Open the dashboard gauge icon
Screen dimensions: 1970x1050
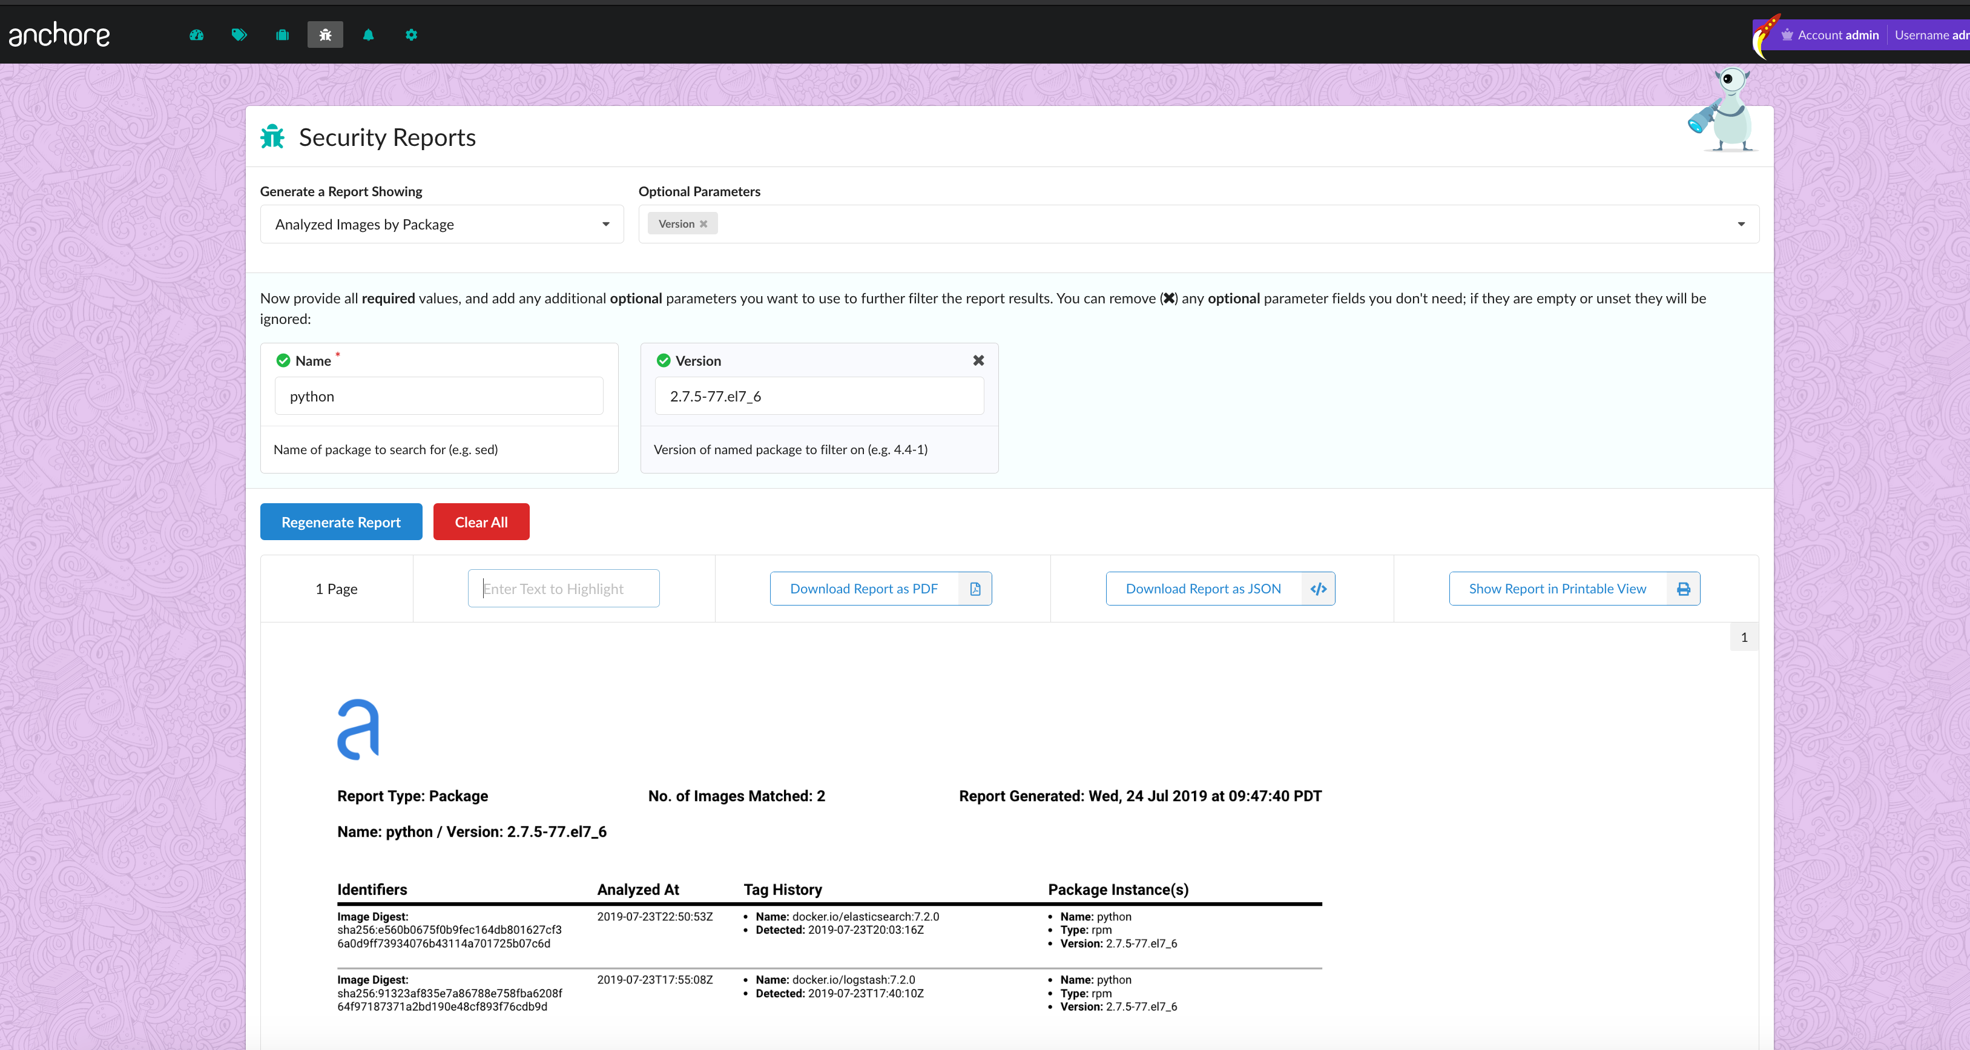point(197,35)
